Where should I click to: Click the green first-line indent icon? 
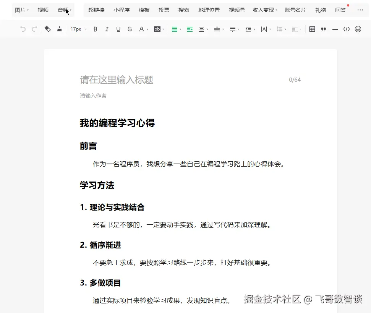coord(190,29)
